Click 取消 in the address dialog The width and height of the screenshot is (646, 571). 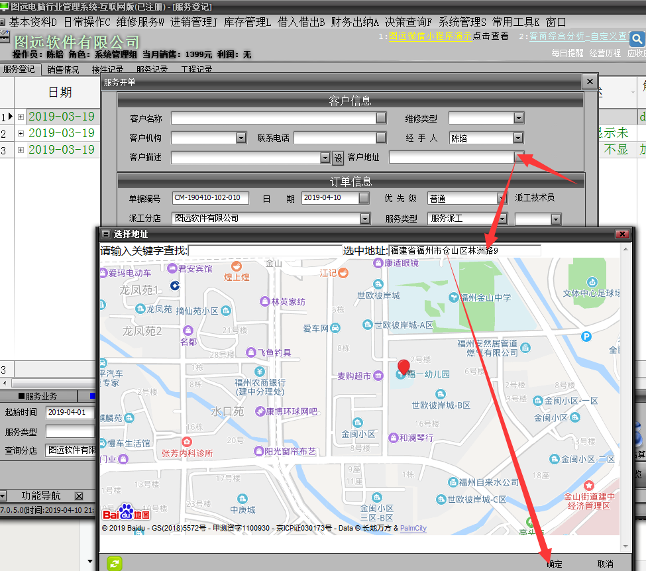pyautogui.click(x=605, y=564)
